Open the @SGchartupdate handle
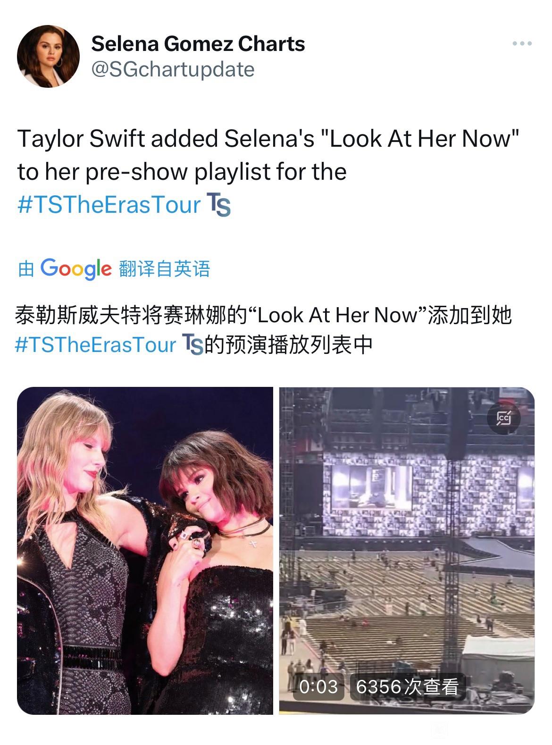 [173, 69]
